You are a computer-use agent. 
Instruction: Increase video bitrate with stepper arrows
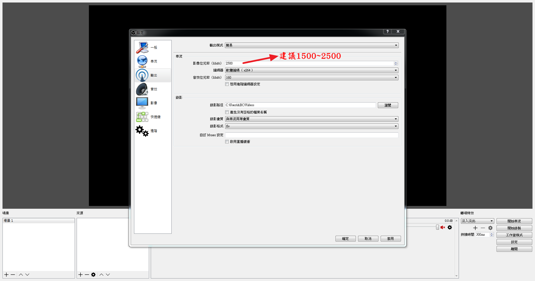coord(396,62)
